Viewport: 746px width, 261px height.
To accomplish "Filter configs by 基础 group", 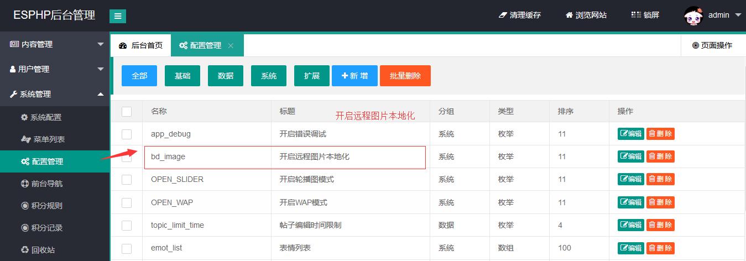I will pos(182,76).
